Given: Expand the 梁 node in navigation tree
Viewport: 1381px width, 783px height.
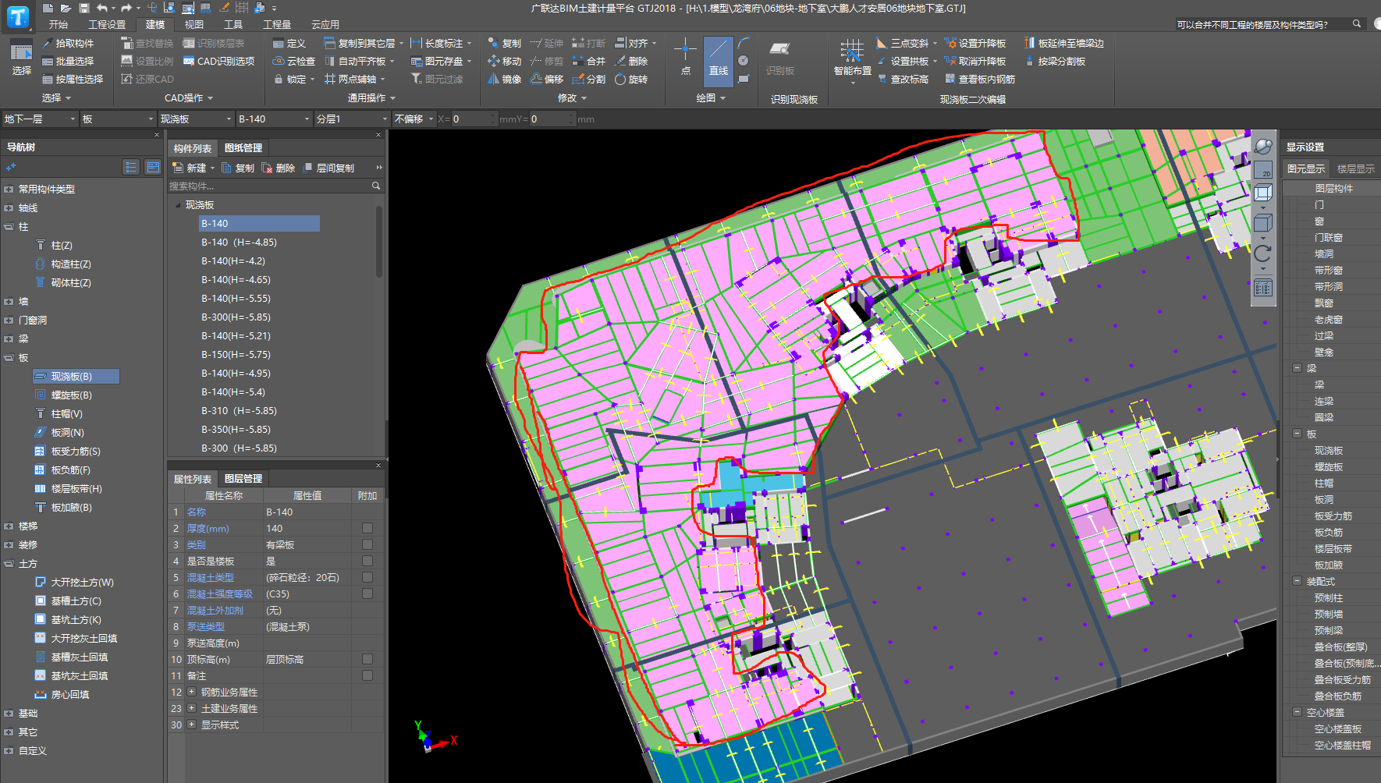Looking at the screenshot, I should pos(9,339).
